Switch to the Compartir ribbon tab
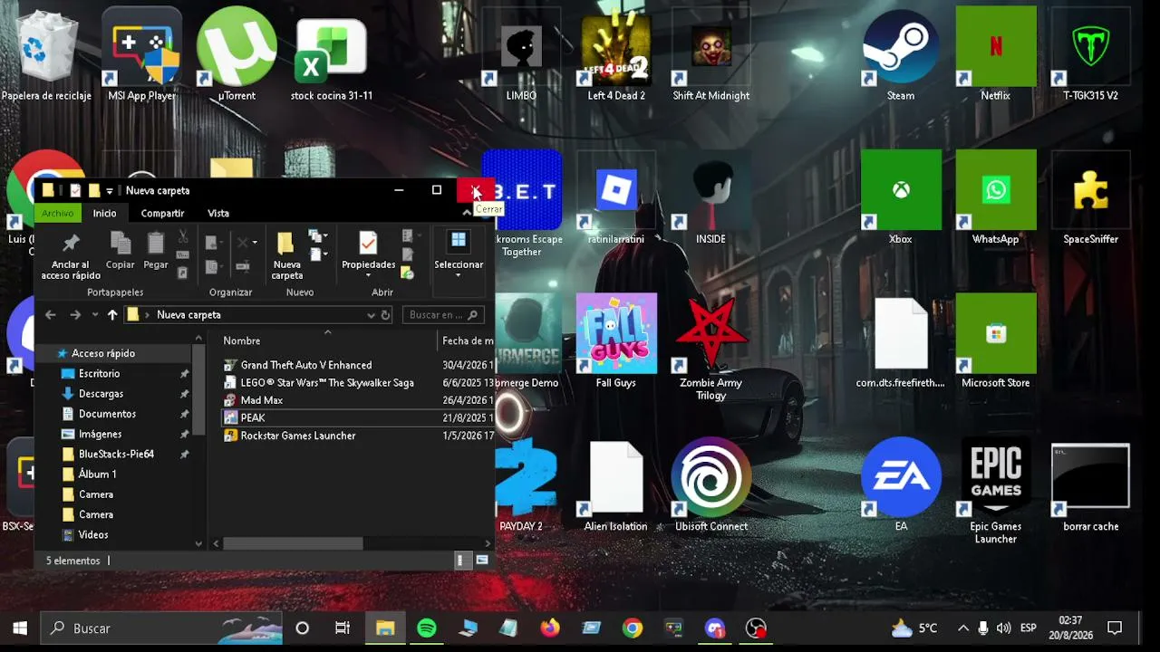Image resolution: width=1160 pixels, height=652 pixels. click(163, 213)
